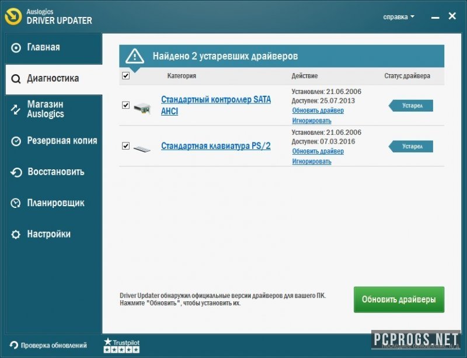The image size is (467, 358).
Task: Open the Главная tab
Action: pos(54,48)
